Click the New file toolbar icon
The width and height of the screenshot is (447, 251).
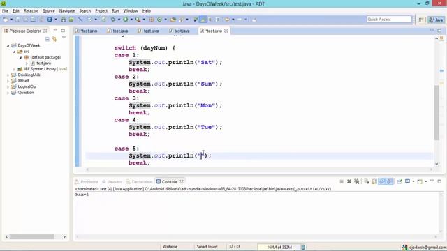[x=6, y=20]
